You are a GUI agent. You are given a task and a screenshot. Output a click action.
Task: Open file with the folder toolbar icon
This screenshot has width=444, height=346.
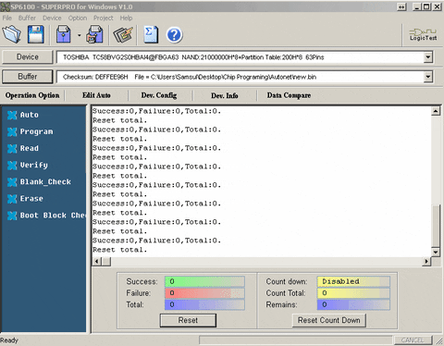12,34
